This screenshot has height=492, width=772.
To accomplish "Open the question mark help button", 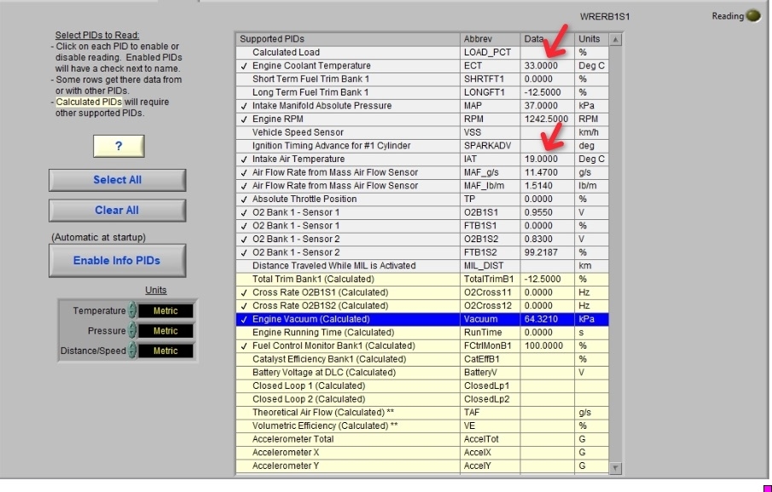I will tap(119, 146).
